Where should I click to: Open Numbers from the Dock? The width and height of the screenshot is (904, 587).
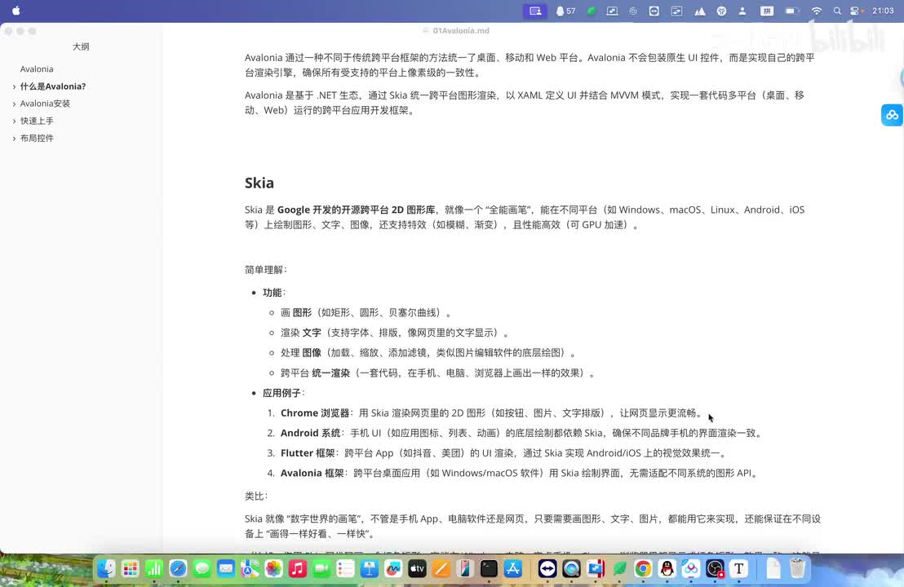154,569
